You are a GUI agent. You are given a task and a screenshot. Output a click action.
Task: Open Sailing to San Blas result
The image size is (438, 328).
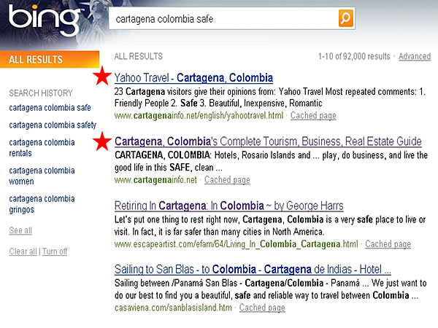[253, 269]
